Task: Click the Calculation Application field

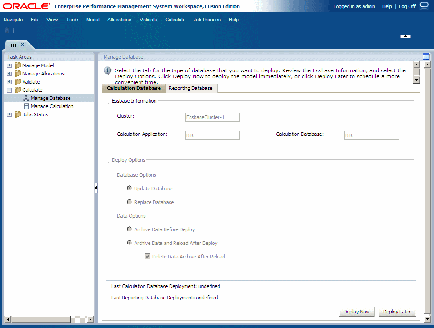Action: coord(213,135)
